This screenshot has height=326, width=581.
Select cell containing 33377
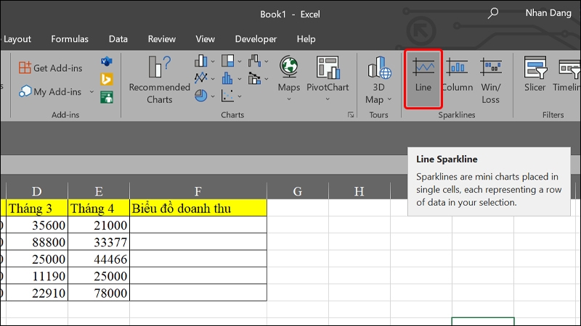point(99,242)
